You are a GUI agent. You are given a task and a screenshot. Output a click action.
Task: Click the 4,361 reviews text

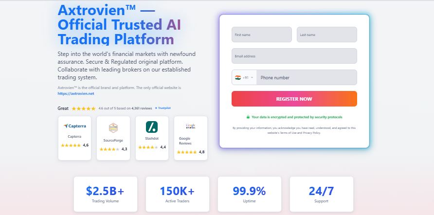(142, 108)
